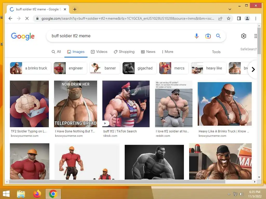Switch to the News tab

[x=148, y=52]
